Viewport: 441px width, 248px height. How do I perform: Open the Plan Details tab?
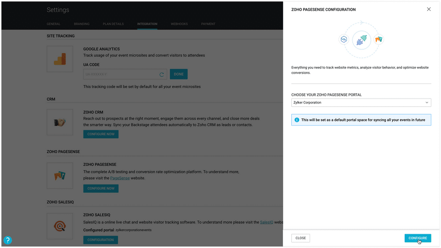(x=113, y=24)
